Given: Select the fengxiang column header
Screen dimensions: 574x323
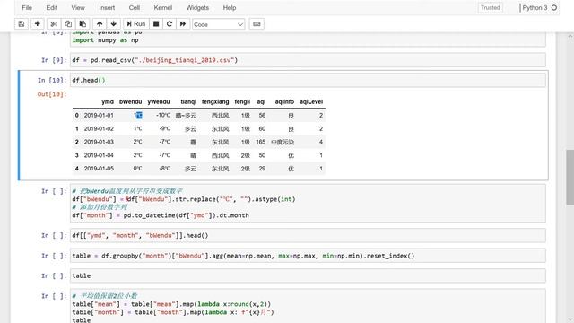Looking at the screenshot, I should click(x=215, y=101).
